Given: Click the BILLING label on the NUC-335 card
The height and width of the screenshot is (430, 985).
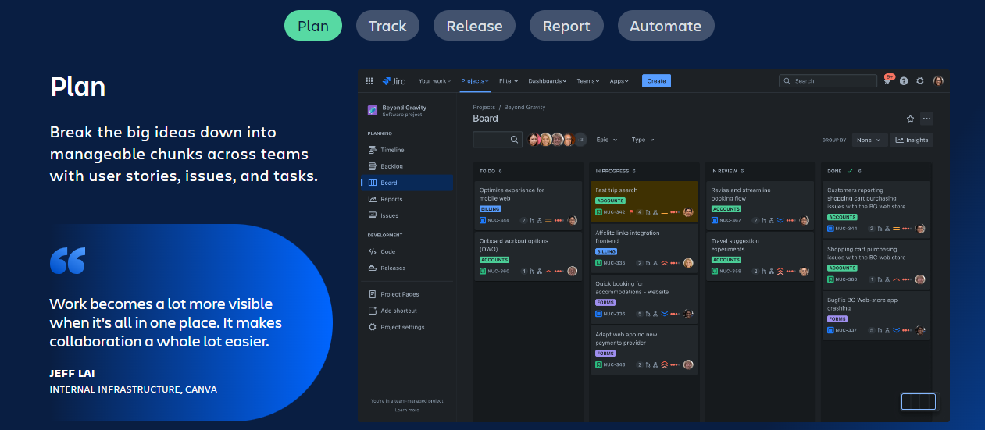Looking at the screenshot, I should tap(606, 251).
